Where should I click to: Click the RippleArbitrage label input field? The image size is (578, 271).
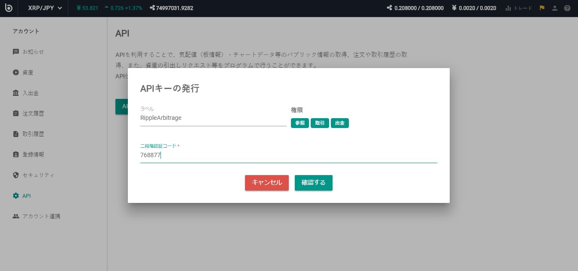point(213,118)
